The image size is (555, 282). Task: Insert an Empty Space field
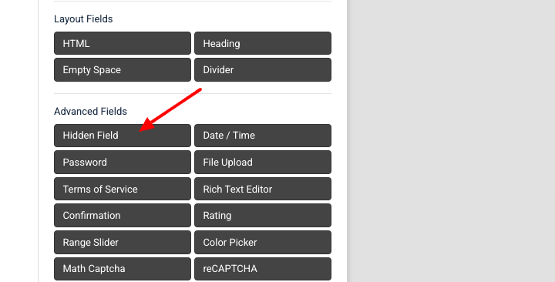point(123,69)
